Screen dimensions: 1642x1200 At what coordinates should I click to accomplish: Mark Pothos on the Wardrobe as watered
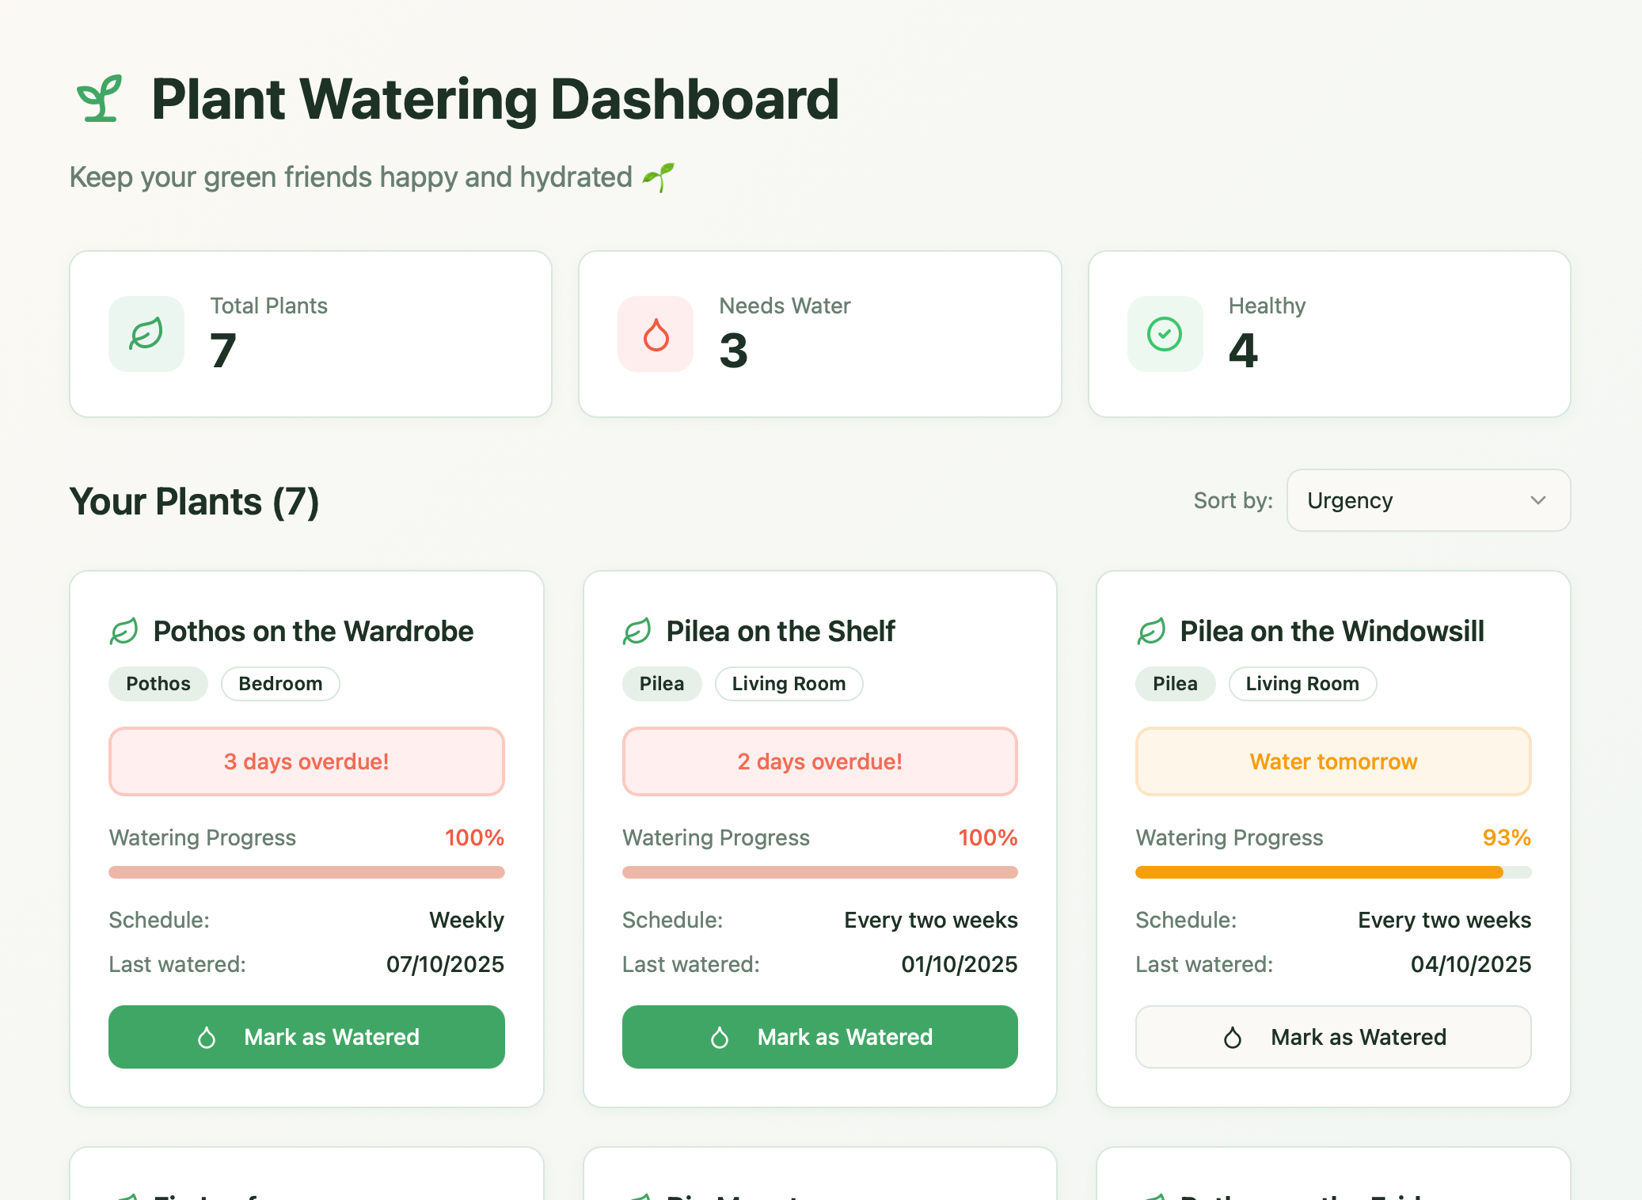click(306, 1037)
